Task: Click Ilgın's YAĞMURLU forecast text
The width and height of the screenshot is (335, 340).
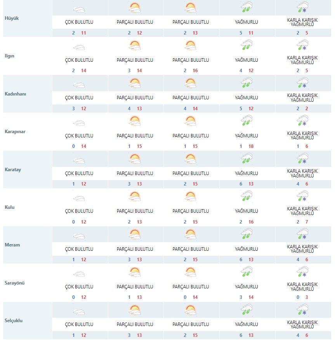Action: pos(246,60)
